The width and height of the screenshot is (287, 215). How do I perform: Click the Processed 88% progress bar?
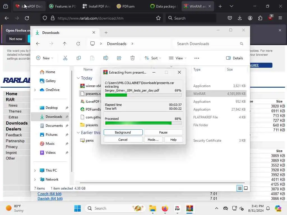[x=143, y=123]
